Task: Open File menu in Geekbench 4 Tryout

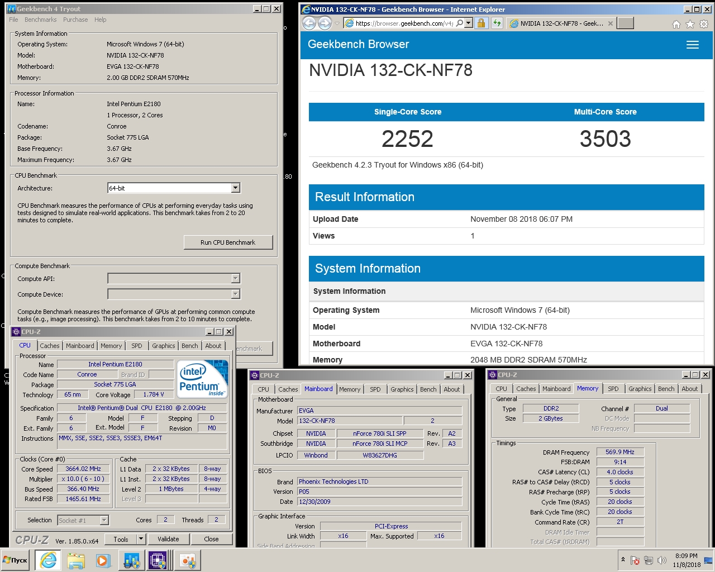Action: (x=13, y=20)
